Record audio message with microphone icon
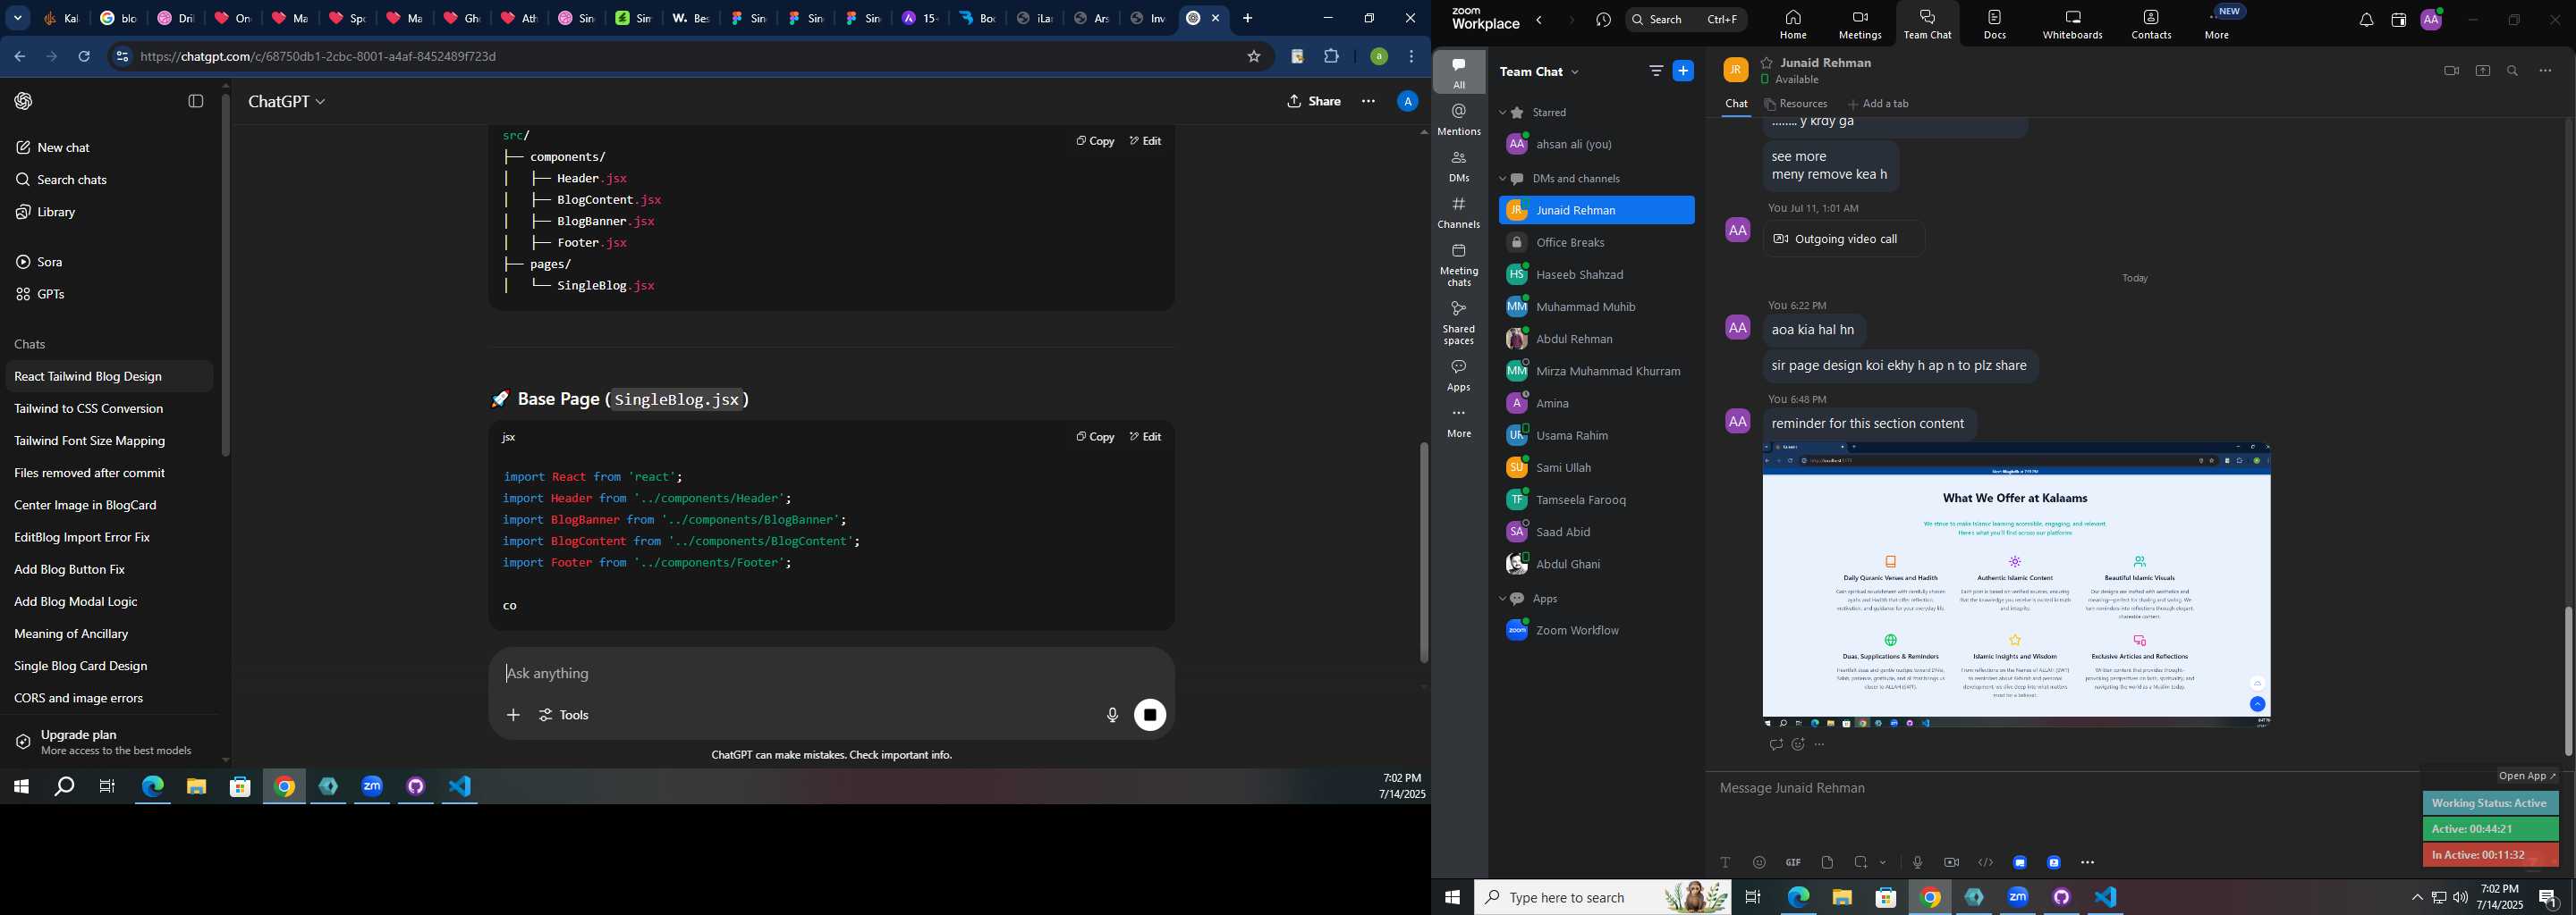Viewport: 2576px width, 915px height. (1917, 862)
